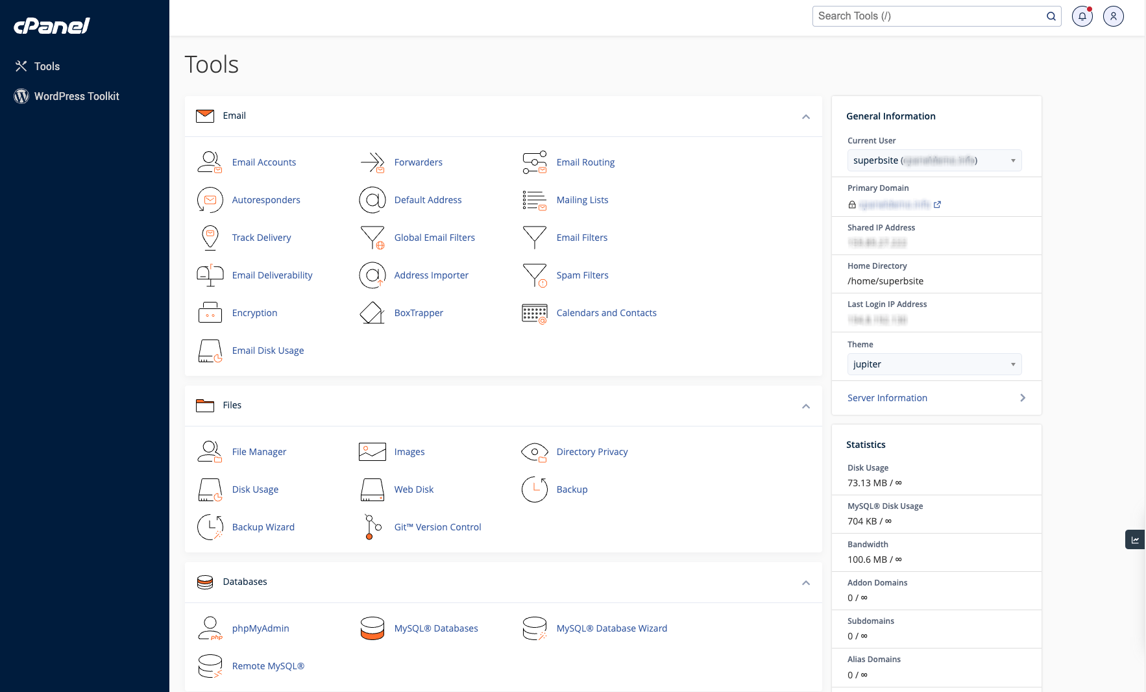
Task: Collapse the Files section
Action: [x=806, y=406]
